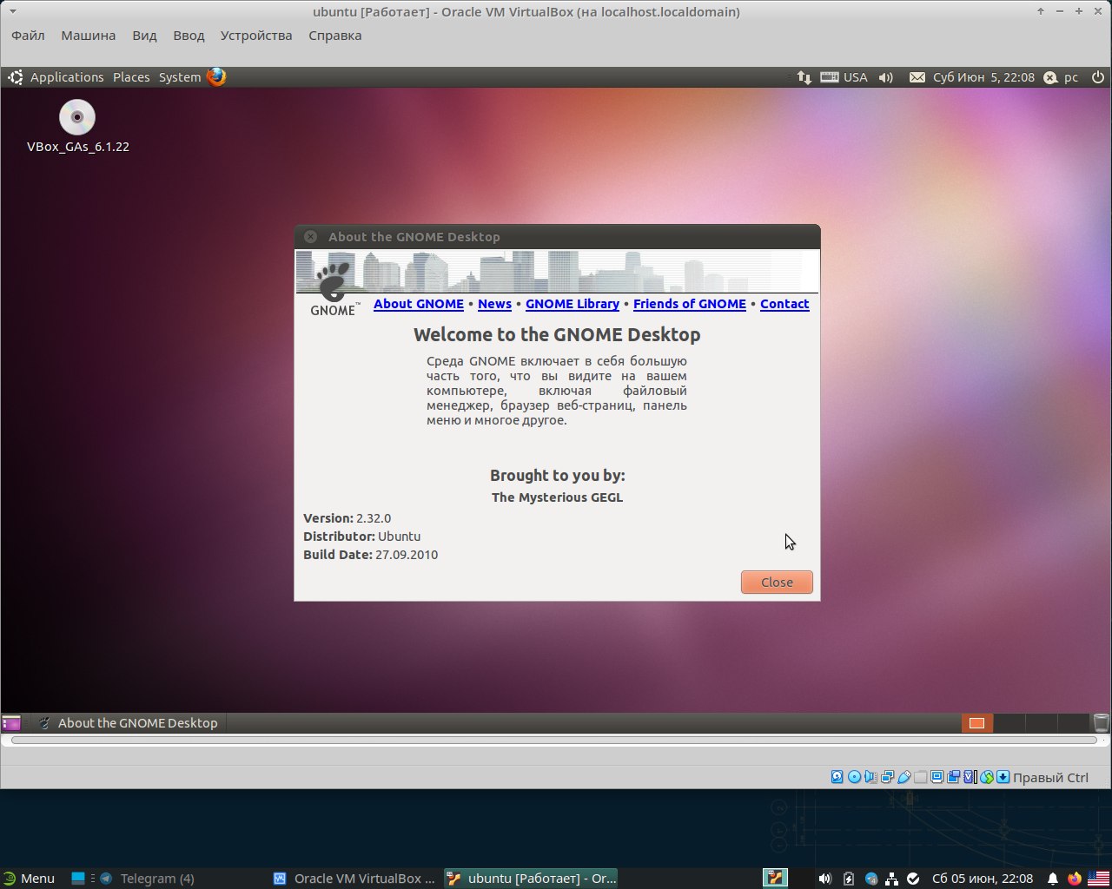
Task: Open the Ubuntu logo on the Applications menu
Action: (15, 77)
